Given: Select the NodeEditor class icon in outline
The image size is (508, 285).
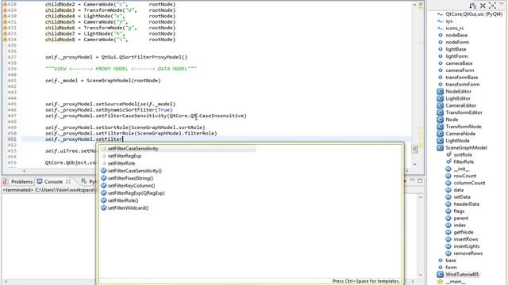Looking at the screenshot, I should tap(440, 92).
